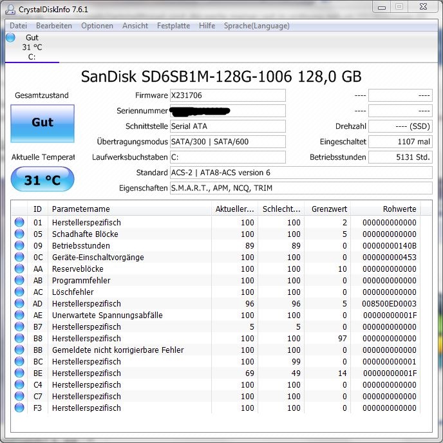Click status orb of Programmfehler row
This screenshot has height=443, width=443.
[x=19, y=280]
